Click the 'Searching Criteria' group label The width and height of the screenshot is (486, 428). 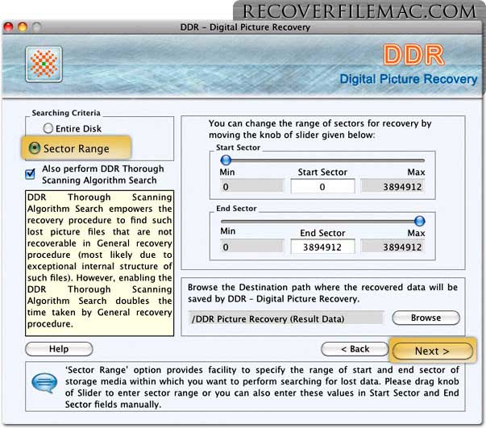click(66, 113)
